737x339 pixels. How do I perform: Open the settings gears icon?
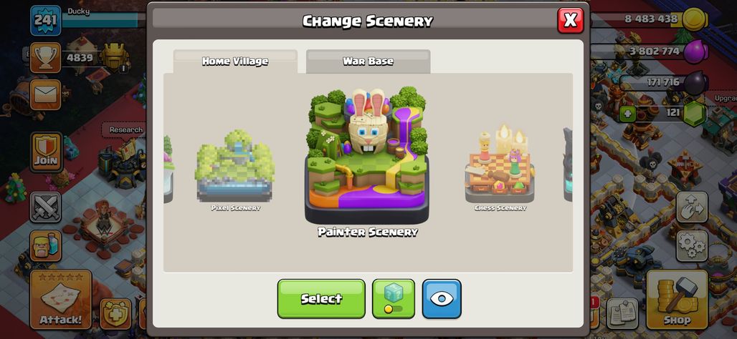692,245
